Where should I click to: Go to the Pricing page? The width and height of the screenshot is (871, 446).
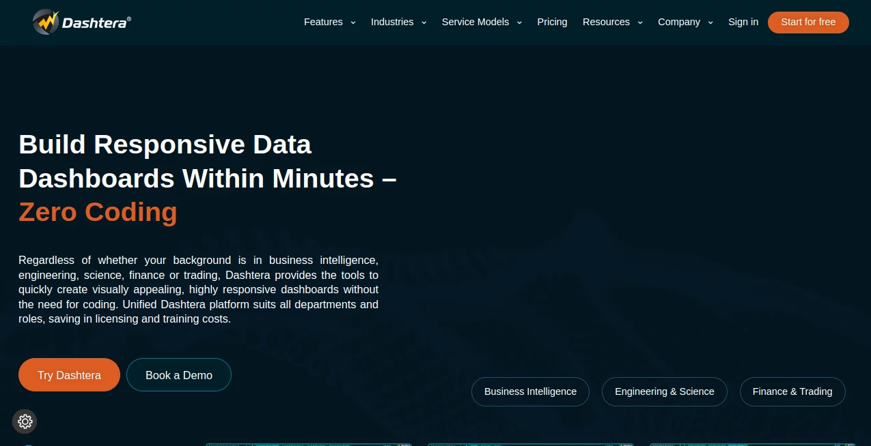[x=552, y=22]
